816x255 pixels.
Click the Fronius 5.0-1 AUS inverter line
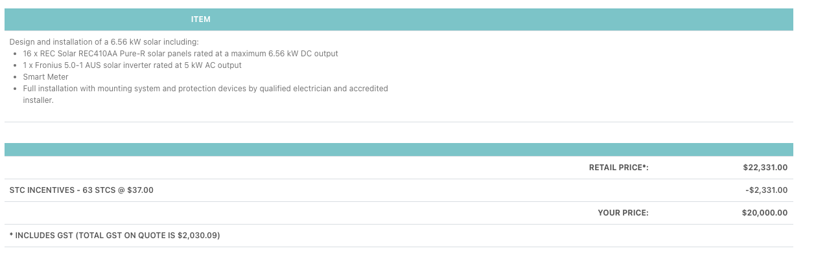132,65
